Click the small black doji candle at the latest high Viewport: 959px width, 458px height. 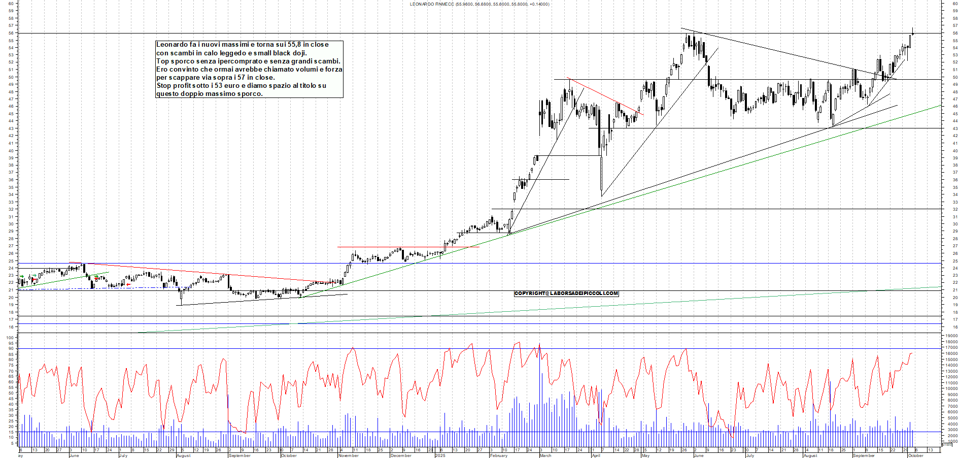(x=912, y=33)
